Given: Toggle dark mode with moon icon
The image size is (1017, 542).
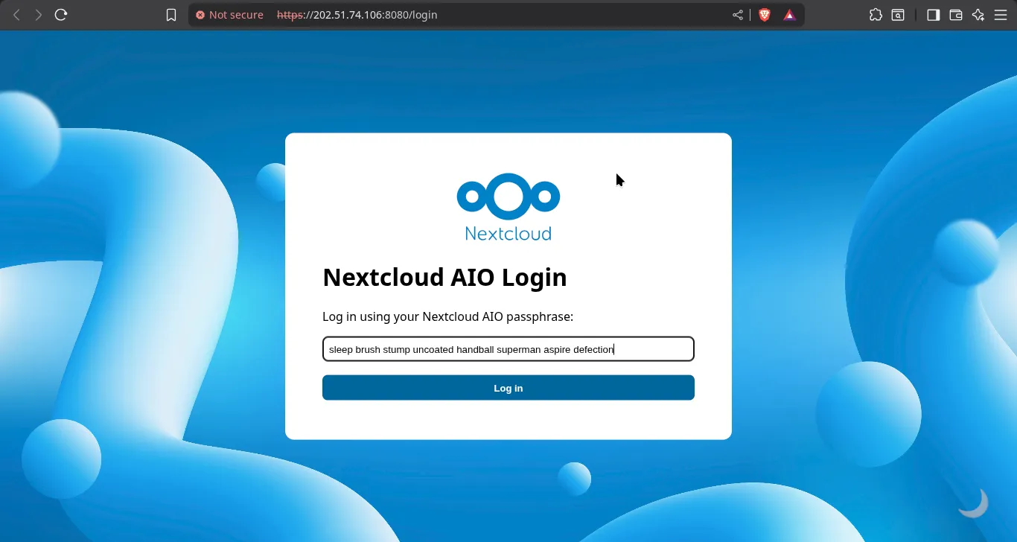Looking at the screenshot, I should [x=973, y=503].
